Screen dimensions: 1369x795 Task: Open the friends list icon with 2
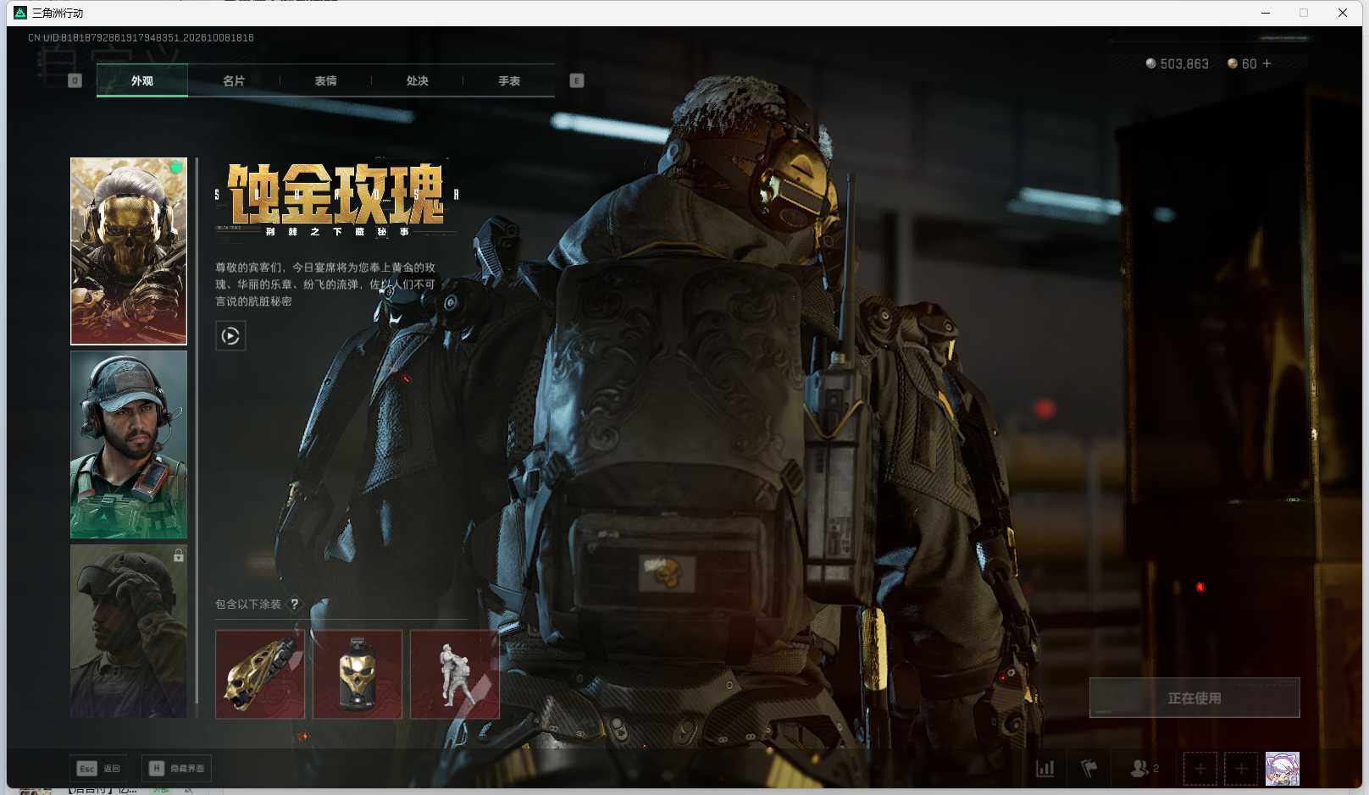click(x=1145, y=768)
